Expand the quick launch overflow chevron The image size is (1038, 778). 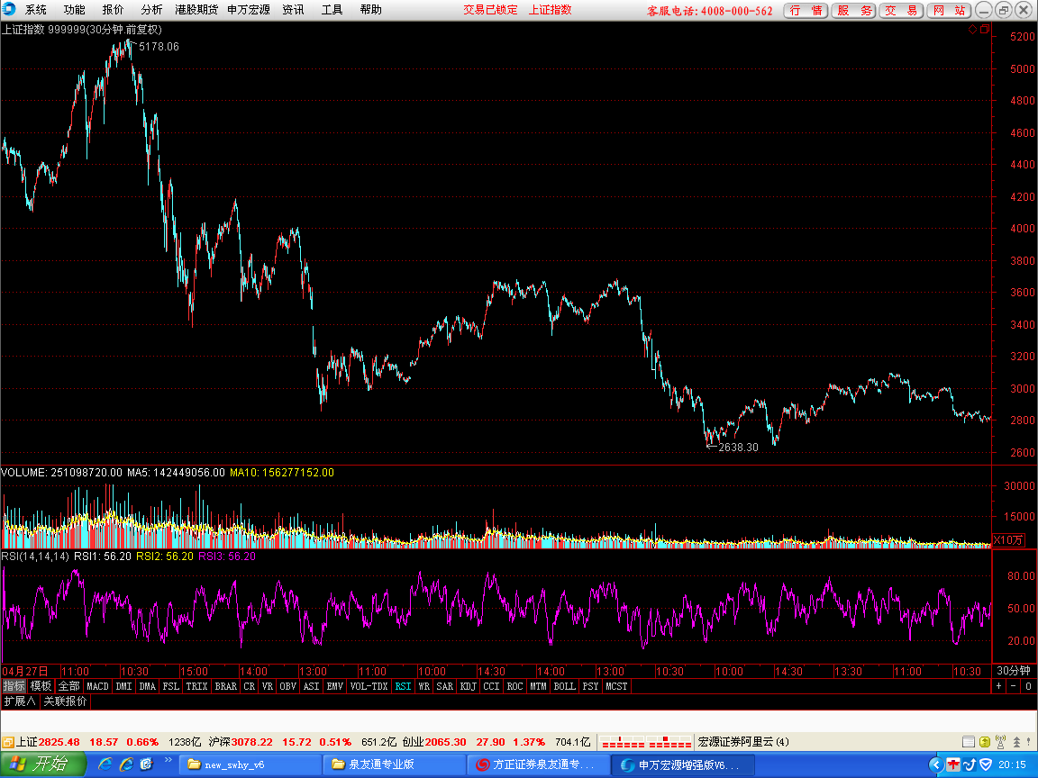(168, 760)
